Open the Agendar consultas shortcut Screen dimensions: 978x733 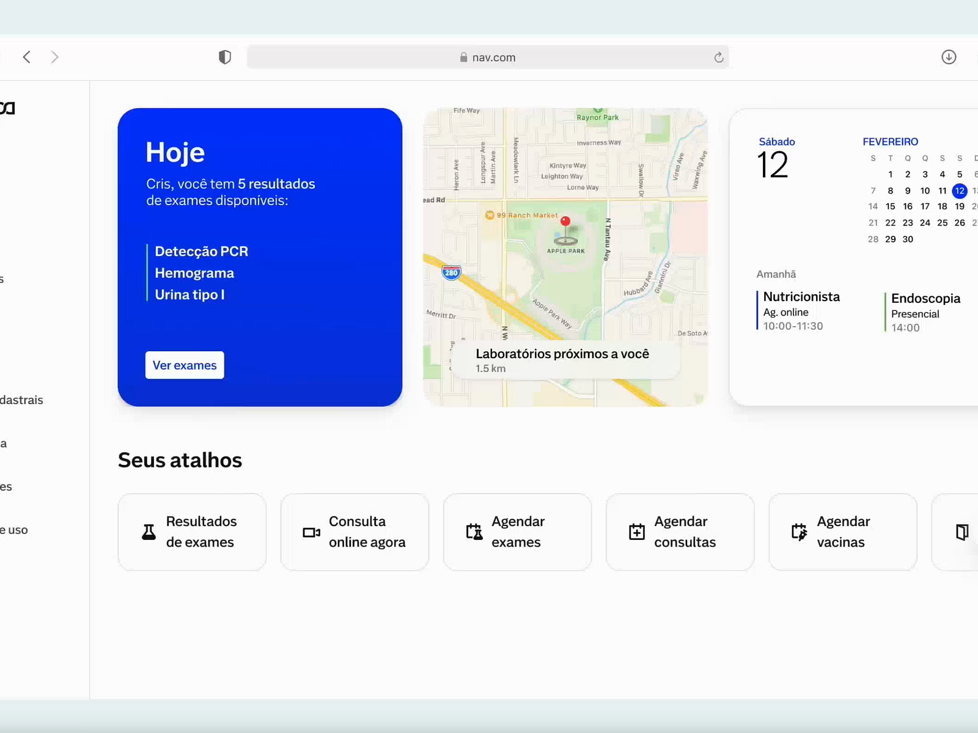click(680, 532)
